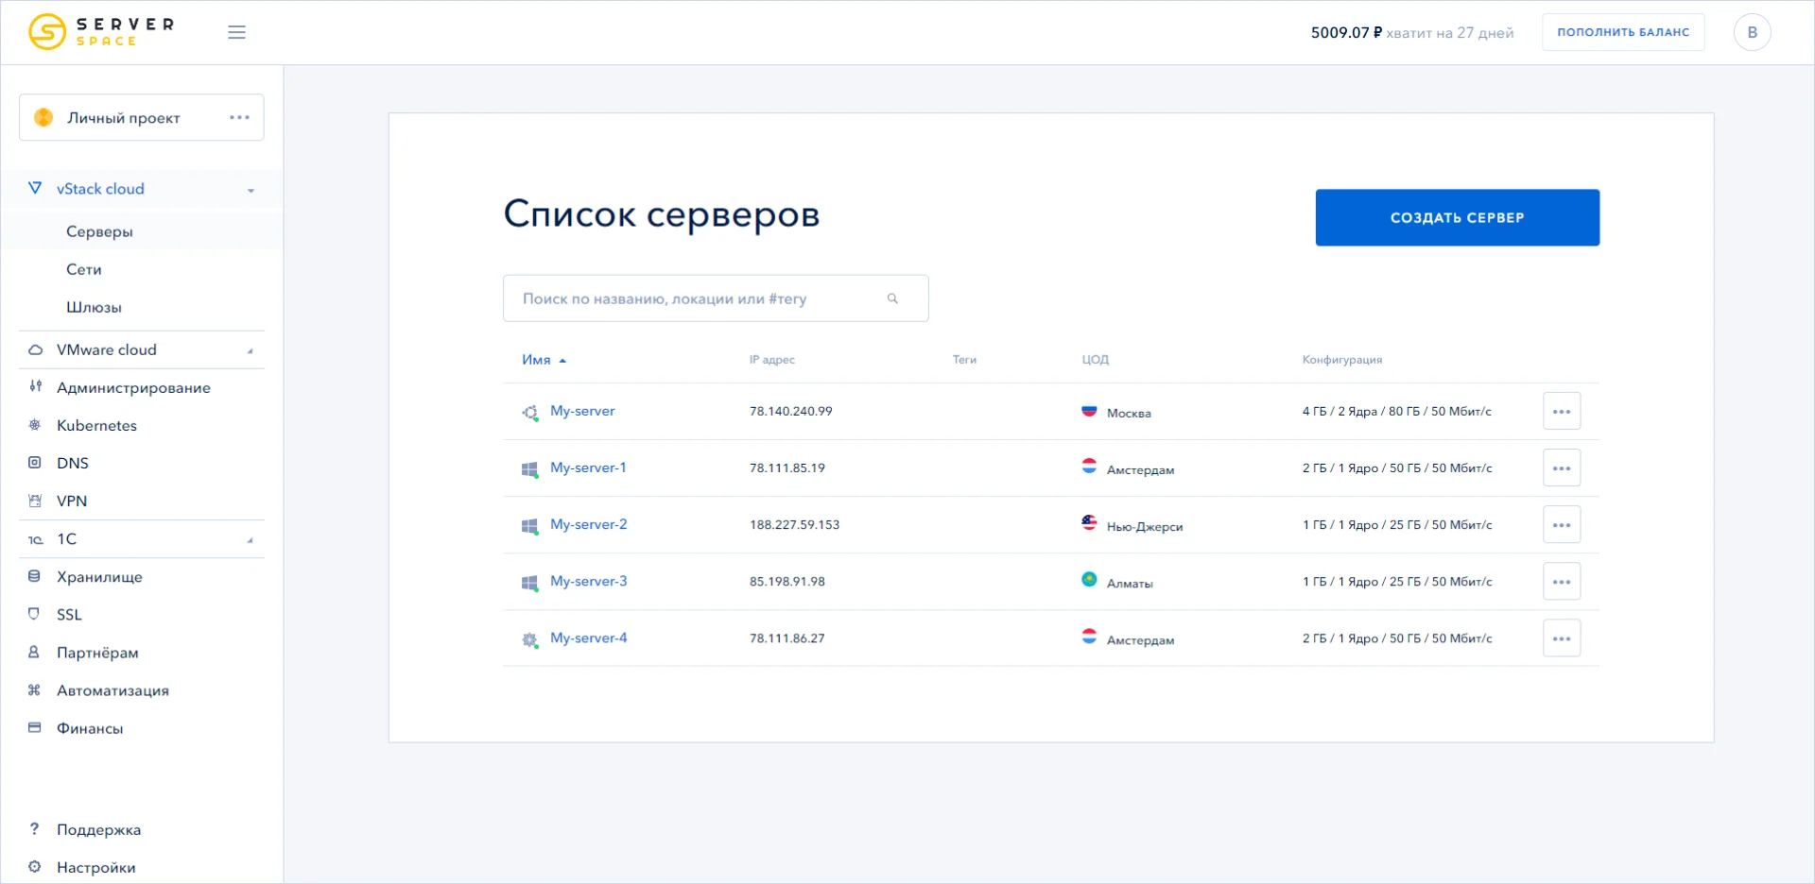The width and height of the screenshot is (1815, 884).
Task: Click the Партнёрам person icon
Action: [x=35, y=652]
